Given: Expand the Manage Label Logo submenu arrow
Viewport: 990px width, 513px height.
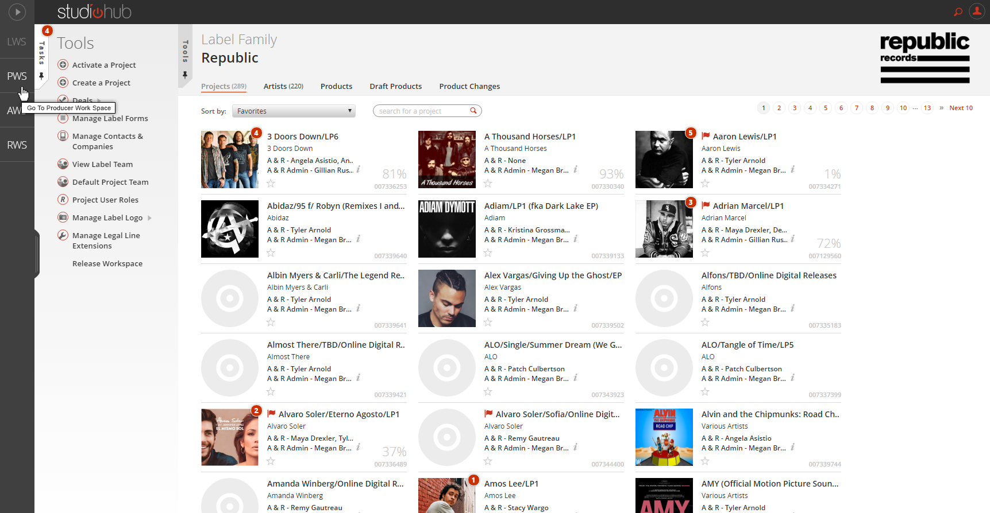Looking at the screenshot, I should [149, 218].
